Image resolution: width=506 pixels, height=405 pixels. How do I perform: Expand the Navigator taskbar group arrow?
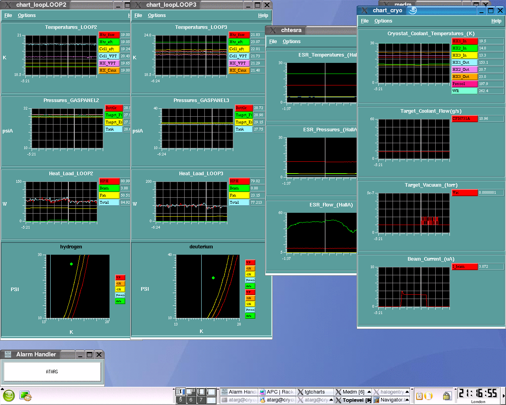pyautogui.click(x=407, y=400)
